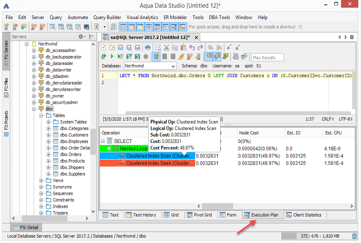361x243 pixels.
Task: Open the DBA Tools menu
Action: [x=219, y=17]
